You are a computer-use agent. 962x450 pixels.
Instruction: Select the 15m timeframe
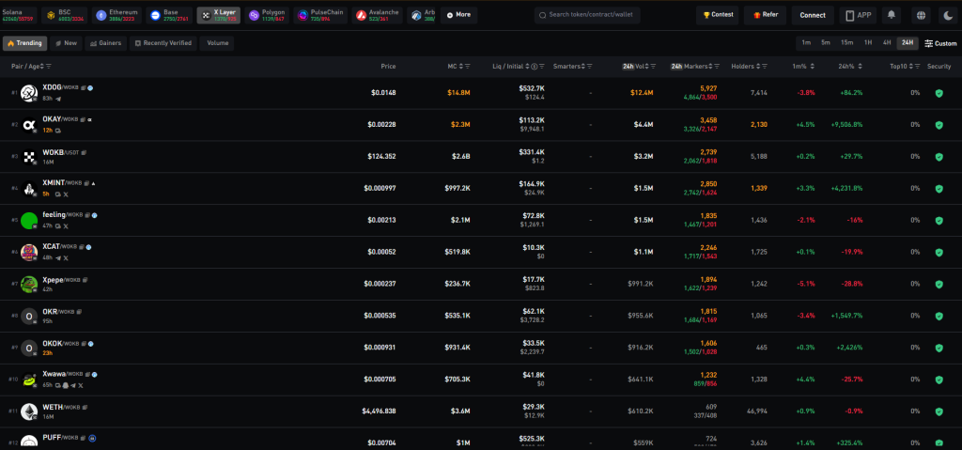pyautogui.click(x=847, y=43)
